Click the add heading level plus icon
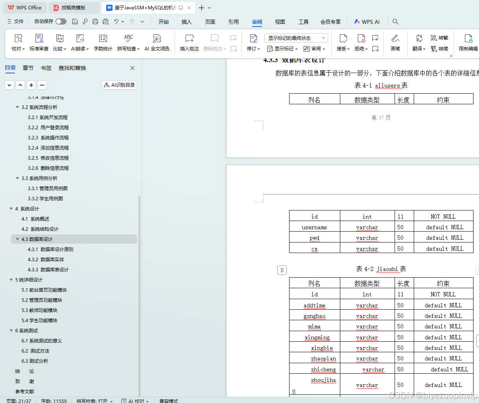The height and width of the screenshot is (403, 479). point(31,85)
